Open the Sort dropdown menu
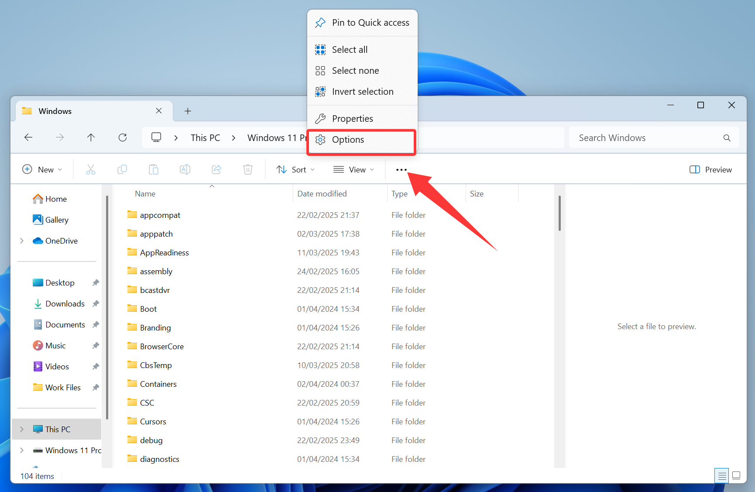Image resolution: width=755 pixels, height=492 pixels. [295, 169]
